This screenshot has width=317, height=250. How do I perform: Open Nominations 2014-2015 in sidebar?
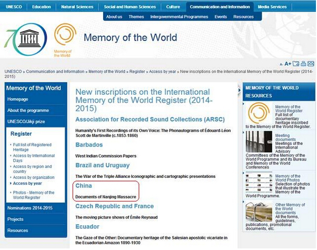[x=30, y=208]
